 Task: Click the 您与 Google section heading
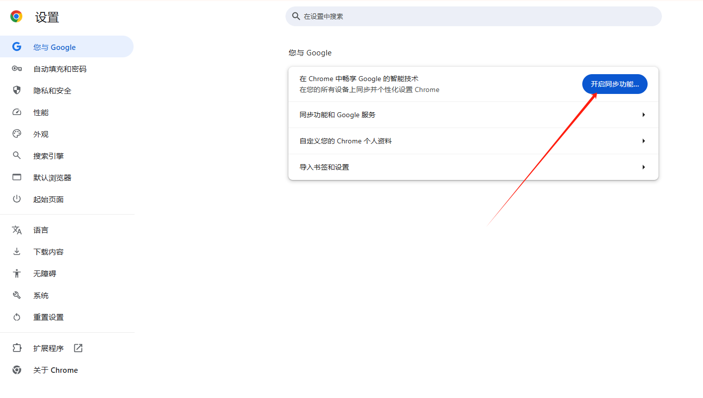tap(310, 53)
